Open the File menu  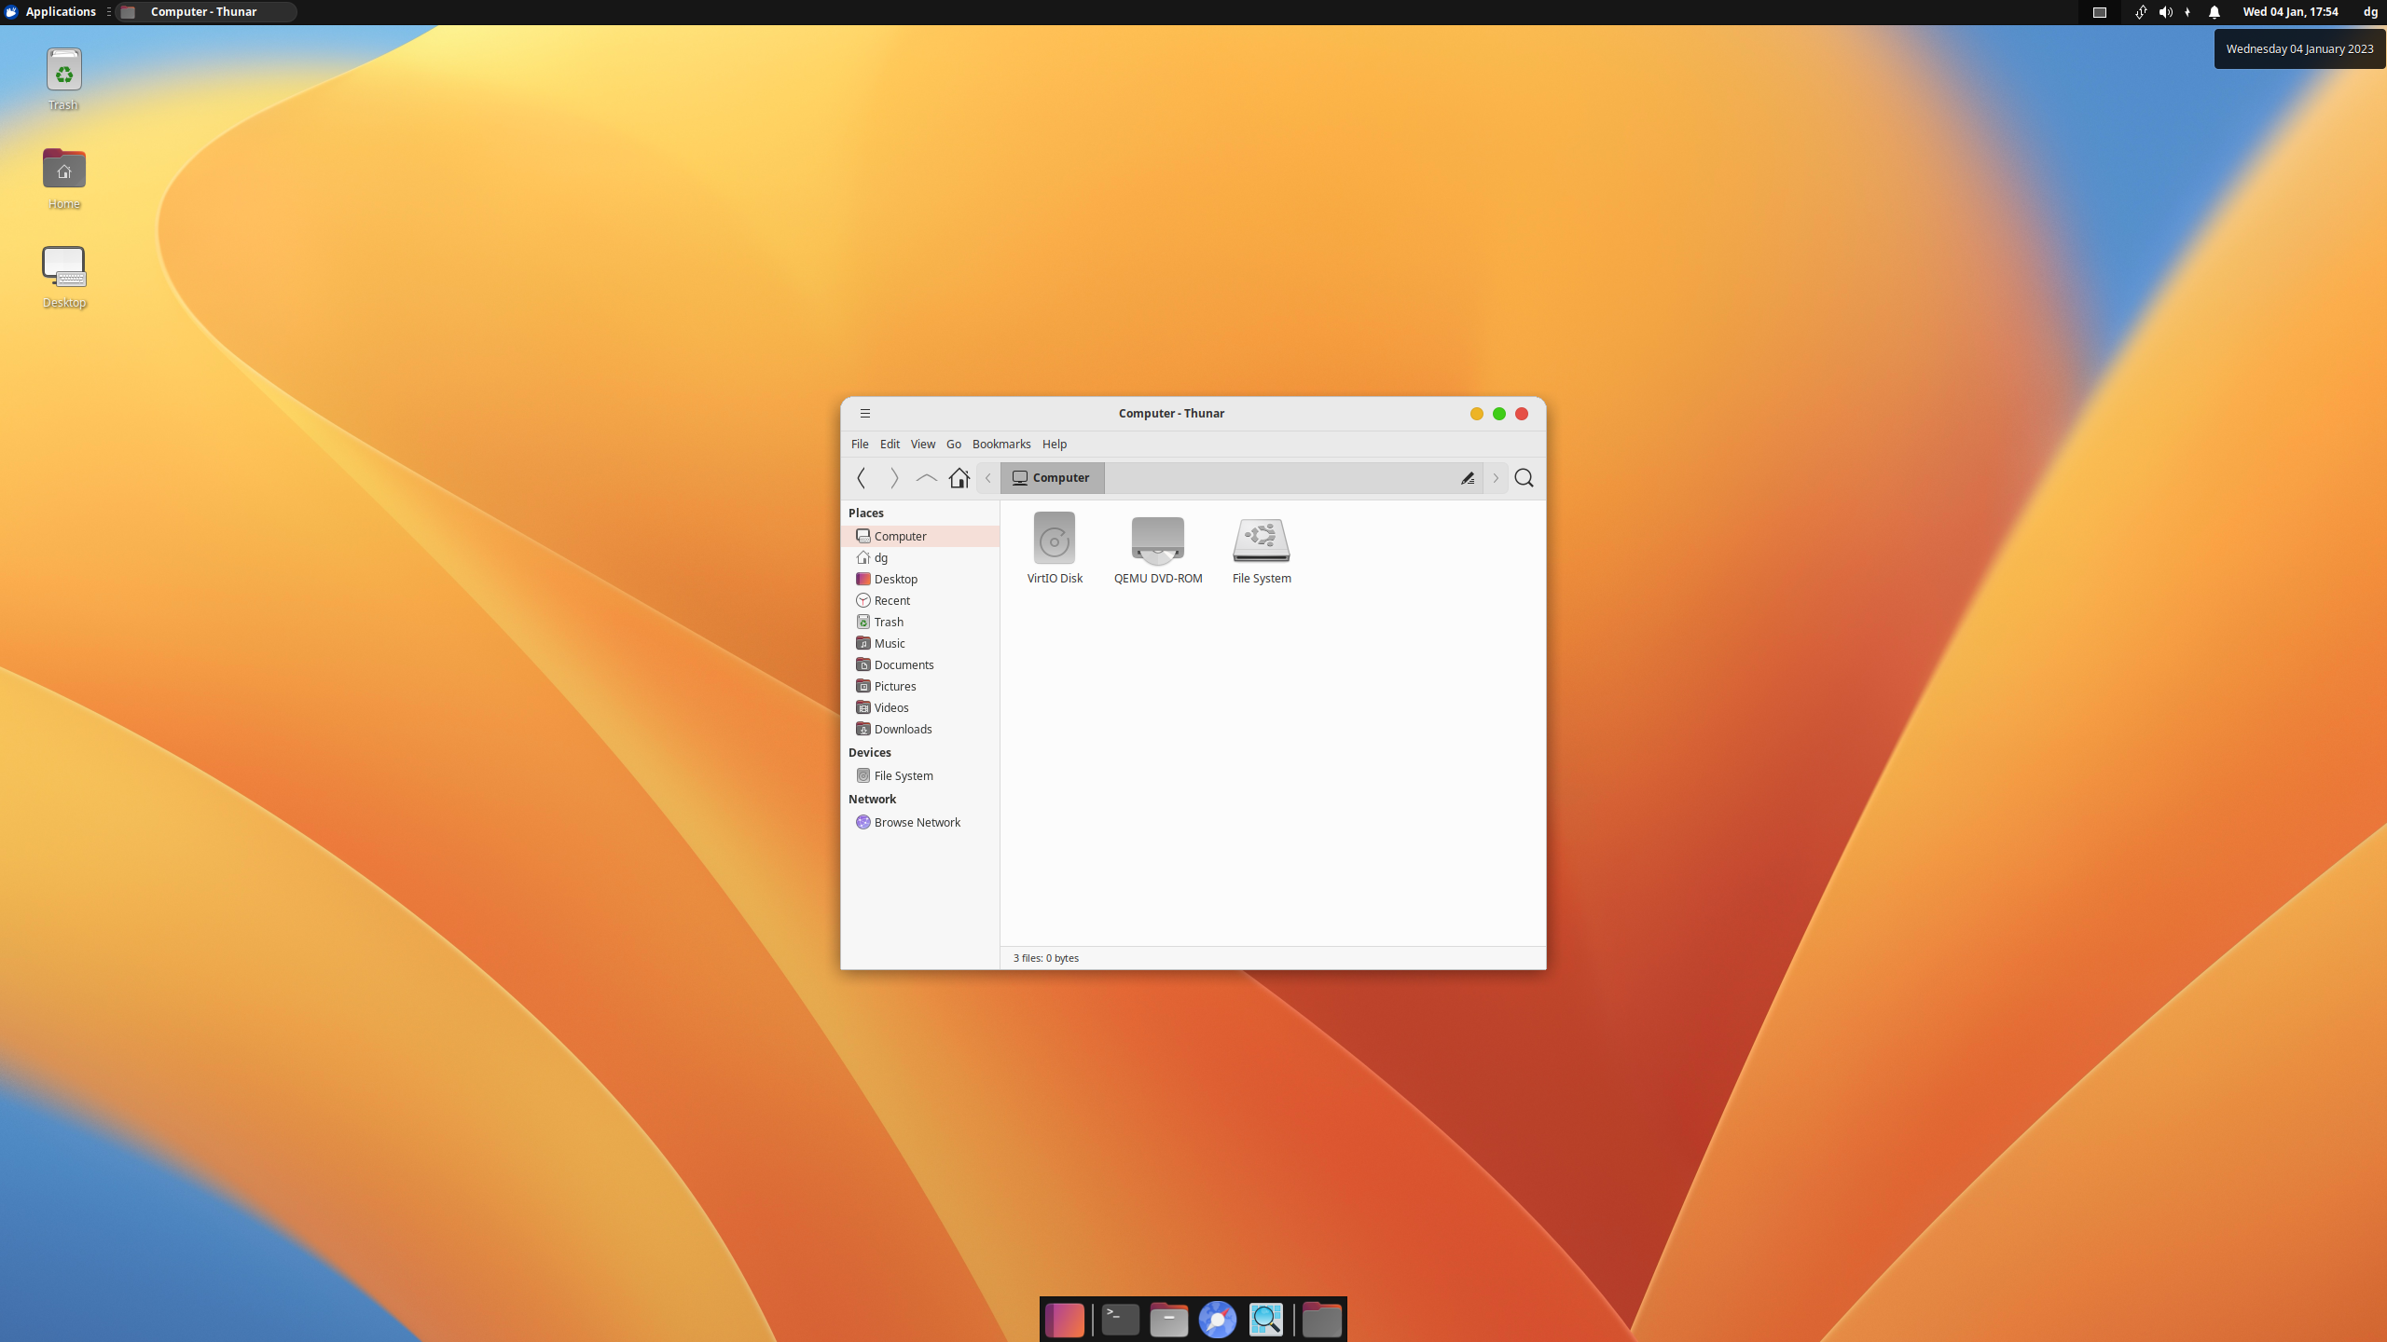pyautogui.click(x=859, y=443)
